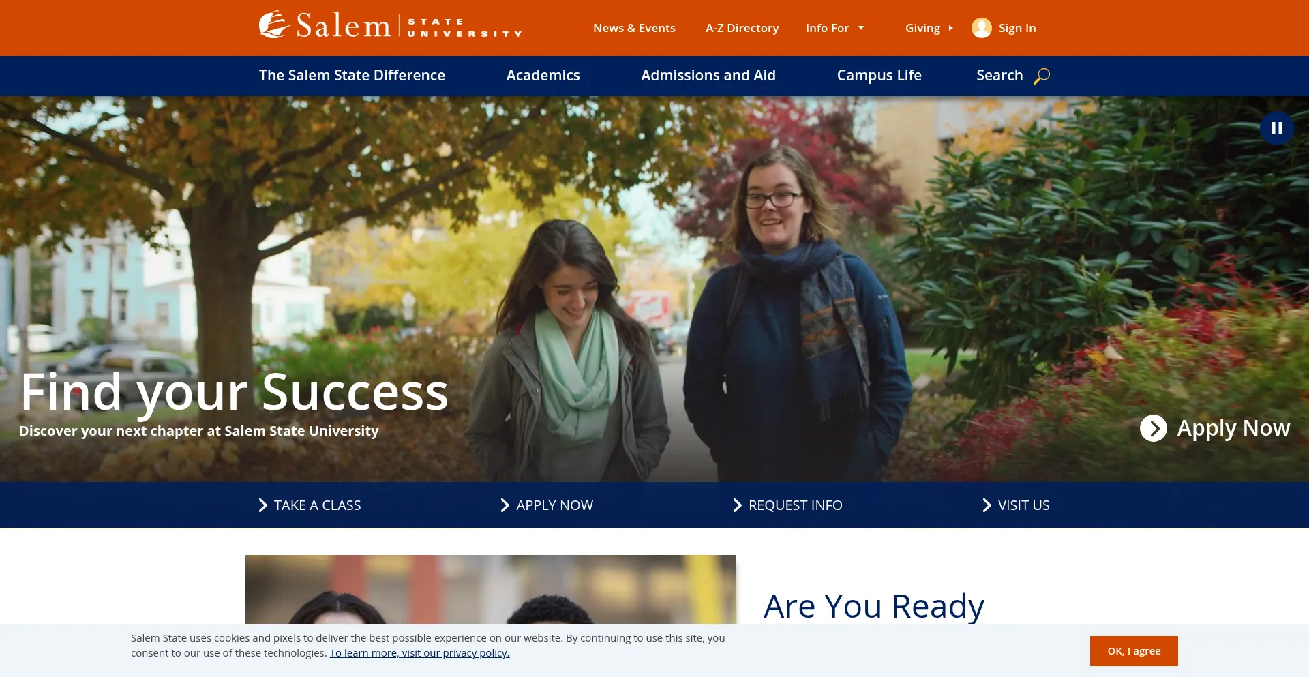Click the chevron next to VISIT US
The height and width of the screenshot is (677, 1309).
pyautogui.click(x=987, y=505)
